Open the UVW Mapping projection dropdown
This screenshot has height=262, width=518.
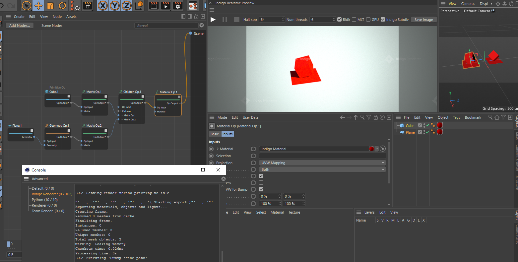(x=322, y=163)
